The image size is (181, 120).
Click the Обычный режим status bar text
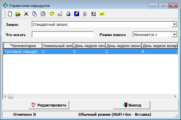click(x=115, y=115)
